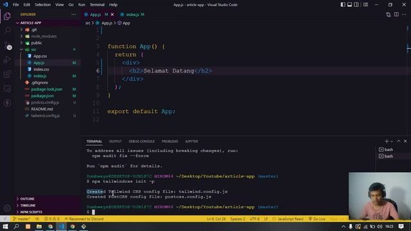Open Manage settings gear icon
This screenshot has height=231, width=411.
coord(7,209)
